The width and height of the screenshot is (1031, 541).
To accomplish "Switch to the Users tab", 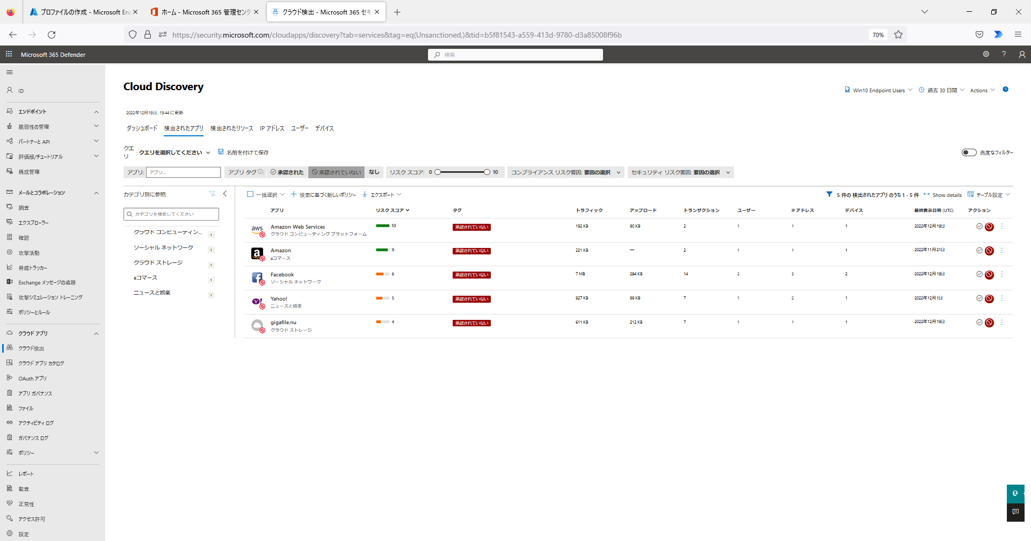I will 300,128.
